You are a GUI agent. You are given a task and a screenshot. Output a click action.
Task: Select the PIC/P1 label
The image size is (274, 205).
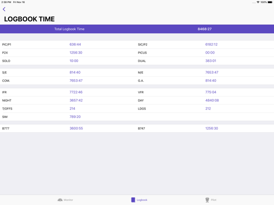click(x=6, y=45)
